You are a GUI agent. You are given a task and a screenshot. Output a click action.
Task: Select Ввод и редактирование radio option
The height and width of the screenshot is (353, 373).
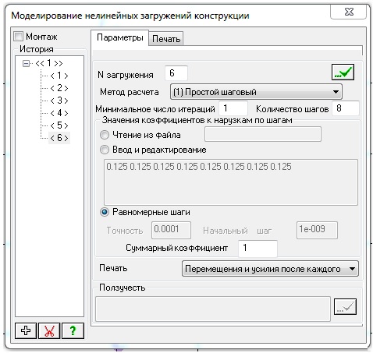[x=105, y=150]
